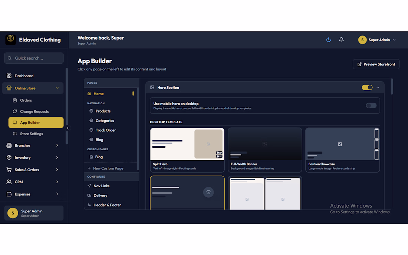The width and height of the screenshot is (408, 255).
Task: Click the Quick search field
Action: click(x=34, y=58)
